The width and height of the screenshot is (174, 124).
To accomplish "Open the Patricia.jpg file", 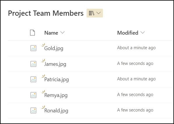I will [x=57, y=80].
